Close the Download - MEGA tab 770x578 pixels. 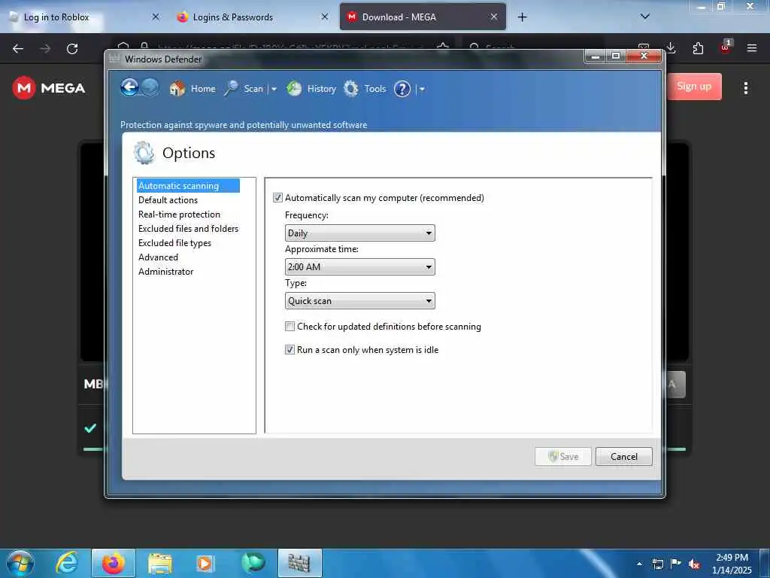494,17
